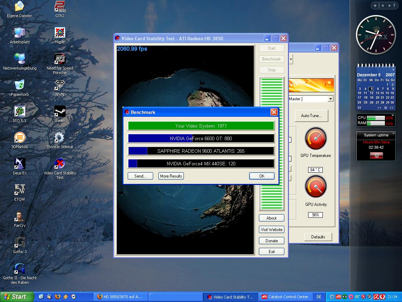
Task: Click the sidebar add gadget plus icon
Action: 375,5
